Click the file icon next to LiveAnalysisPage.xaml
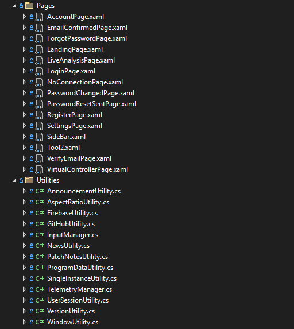The image size is (294, 329). 39,60
